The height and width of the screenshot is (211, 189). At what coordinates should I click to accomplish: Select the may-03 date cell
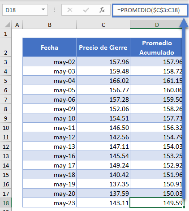click(x=49, y=71)
